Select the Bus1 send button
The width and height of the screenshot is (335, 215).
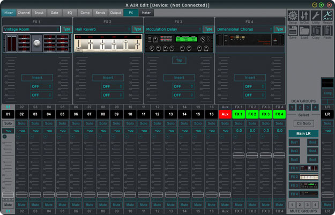coord(294,142)
